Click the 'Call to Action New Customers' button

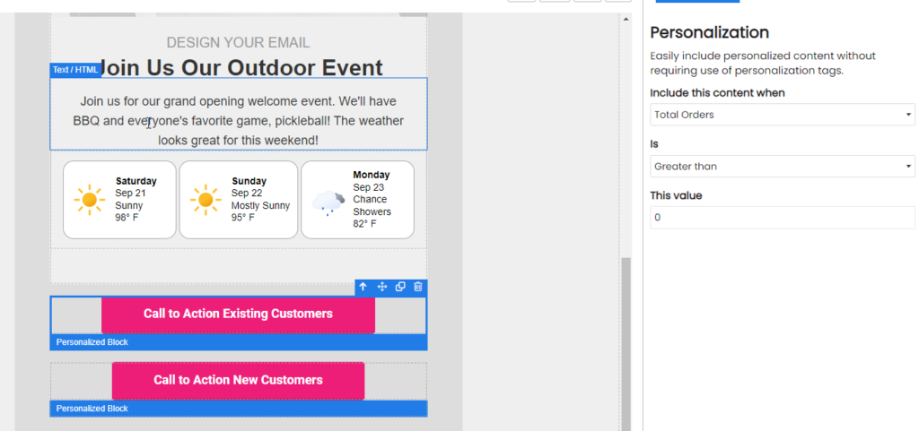238,380
